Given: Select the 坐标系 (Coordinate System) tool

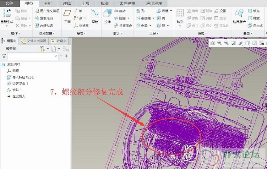Looking at the screenshot, I should [x=81, y=26].
